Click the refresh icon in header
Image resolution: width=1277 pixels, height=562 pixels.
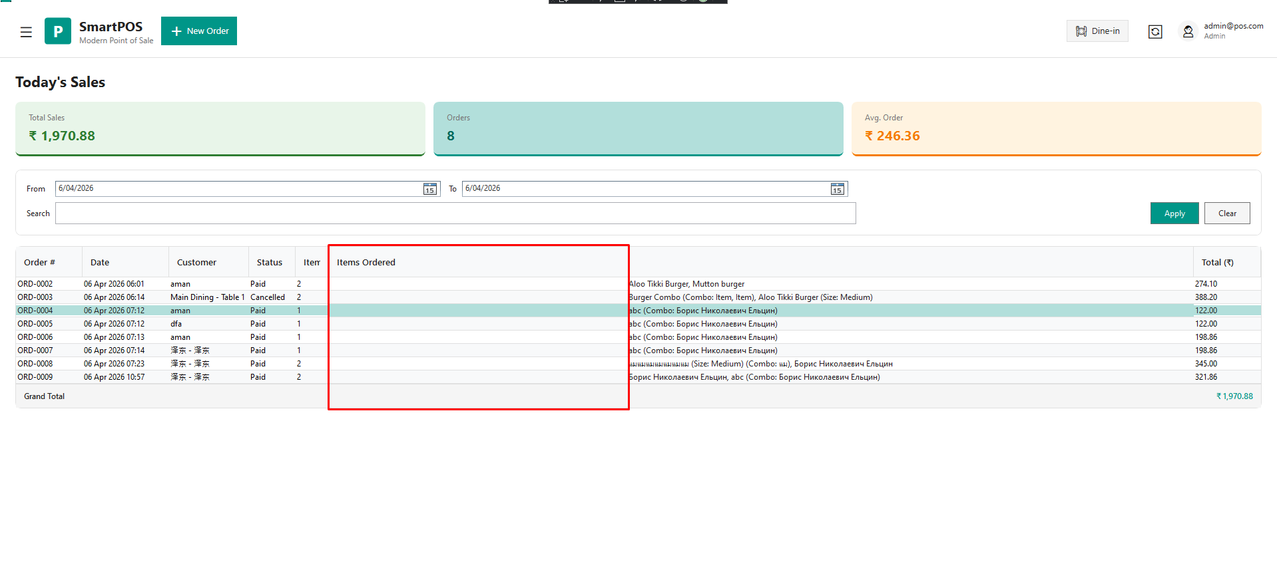(x=1155, y=31)
